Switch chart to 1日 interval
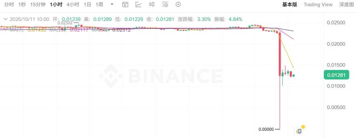Image resolution: width=357 pixels, height=138 pixels. tap(87, 4)
